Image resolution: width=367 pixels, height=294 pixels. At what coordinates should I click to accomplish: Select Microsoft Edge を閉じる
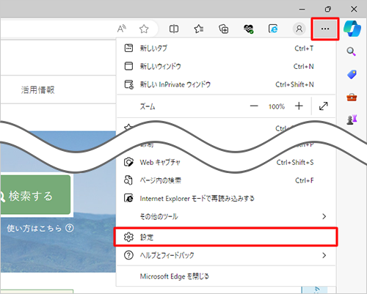click(x=226, y=276)
